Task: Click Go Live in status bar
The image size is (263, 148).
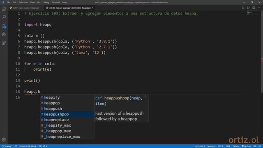Action: [246, 146]
